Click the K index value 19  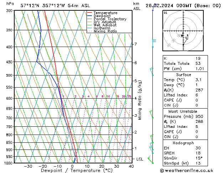pyautogui.click(x=198, y=58)
